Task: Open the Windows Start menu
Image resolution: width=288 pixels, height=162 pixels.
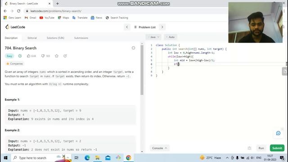Action: tap(5, 158)
